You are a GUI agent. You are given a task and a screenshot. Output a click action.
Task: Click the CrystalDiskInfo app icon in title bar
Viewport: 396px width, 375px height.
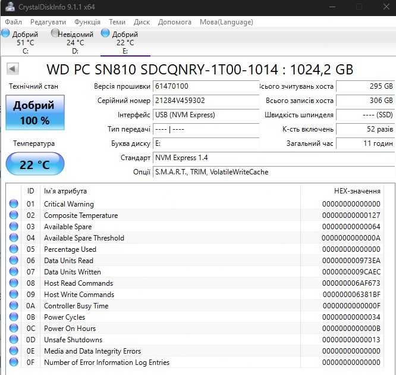coord(10,7)
